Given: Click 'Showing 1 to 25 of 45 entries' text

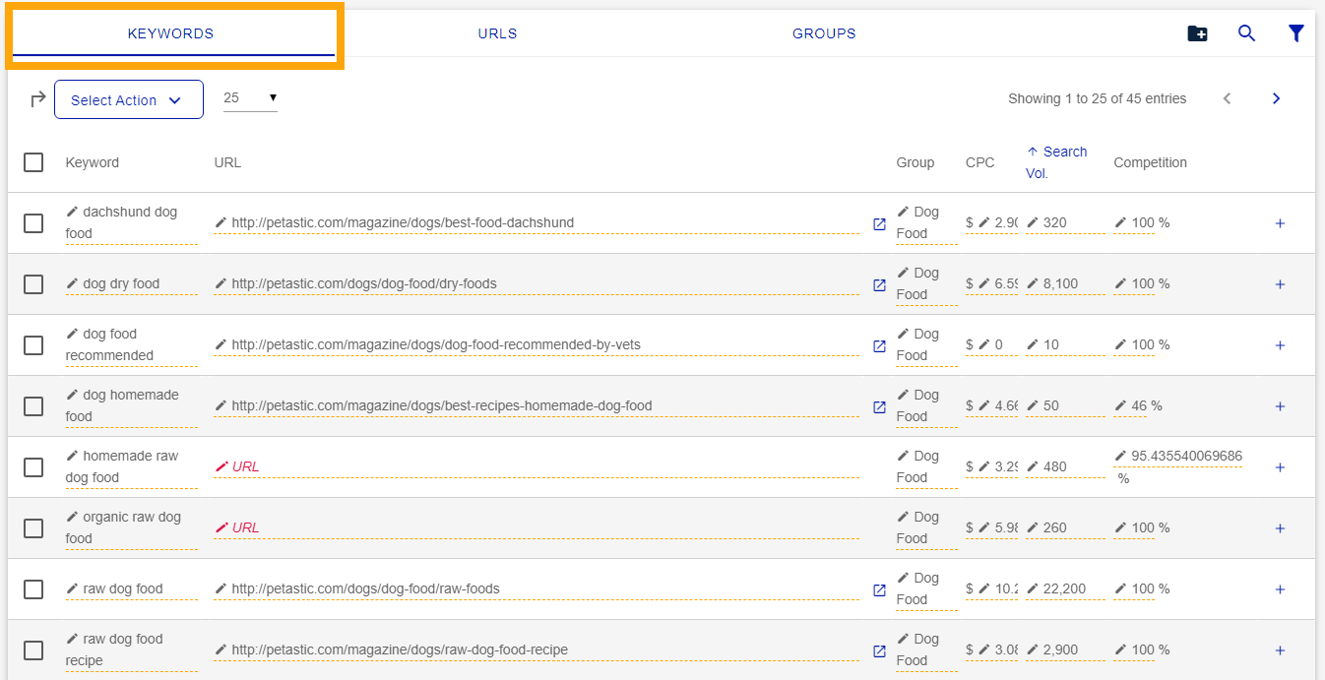Looking at the screenshot, I should (x=1097, y=98).
